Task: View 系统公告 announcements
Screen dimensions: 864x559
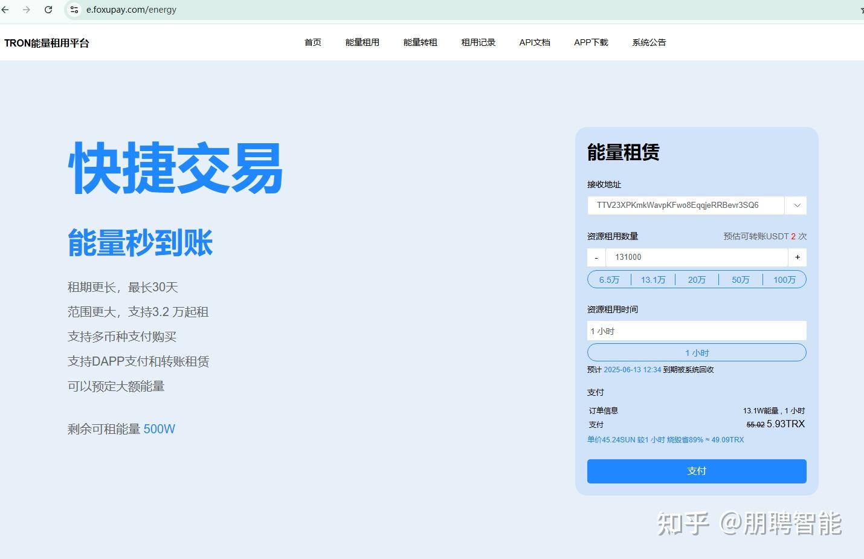Action: click(648, 42)
